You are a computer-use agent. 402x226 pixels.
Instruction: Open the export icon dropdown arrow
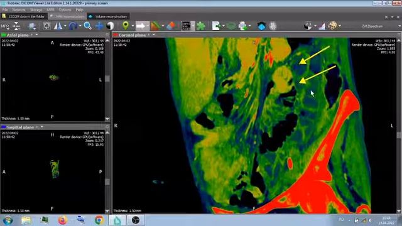click(224, 26)
